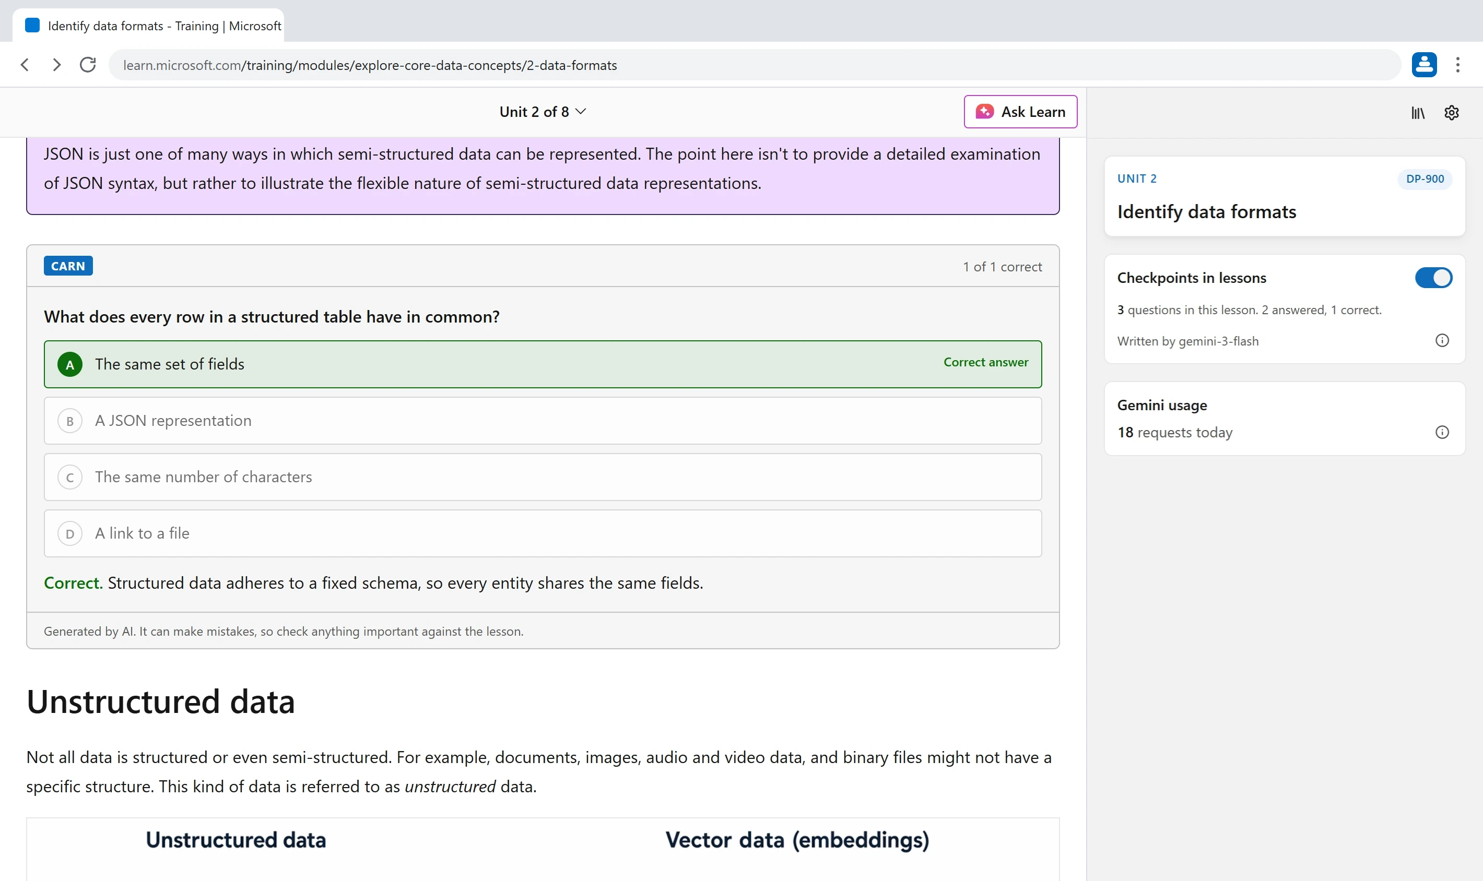Expand the Unit 2 of 8 dropdown
The image size is (1483, 881).
542,112
